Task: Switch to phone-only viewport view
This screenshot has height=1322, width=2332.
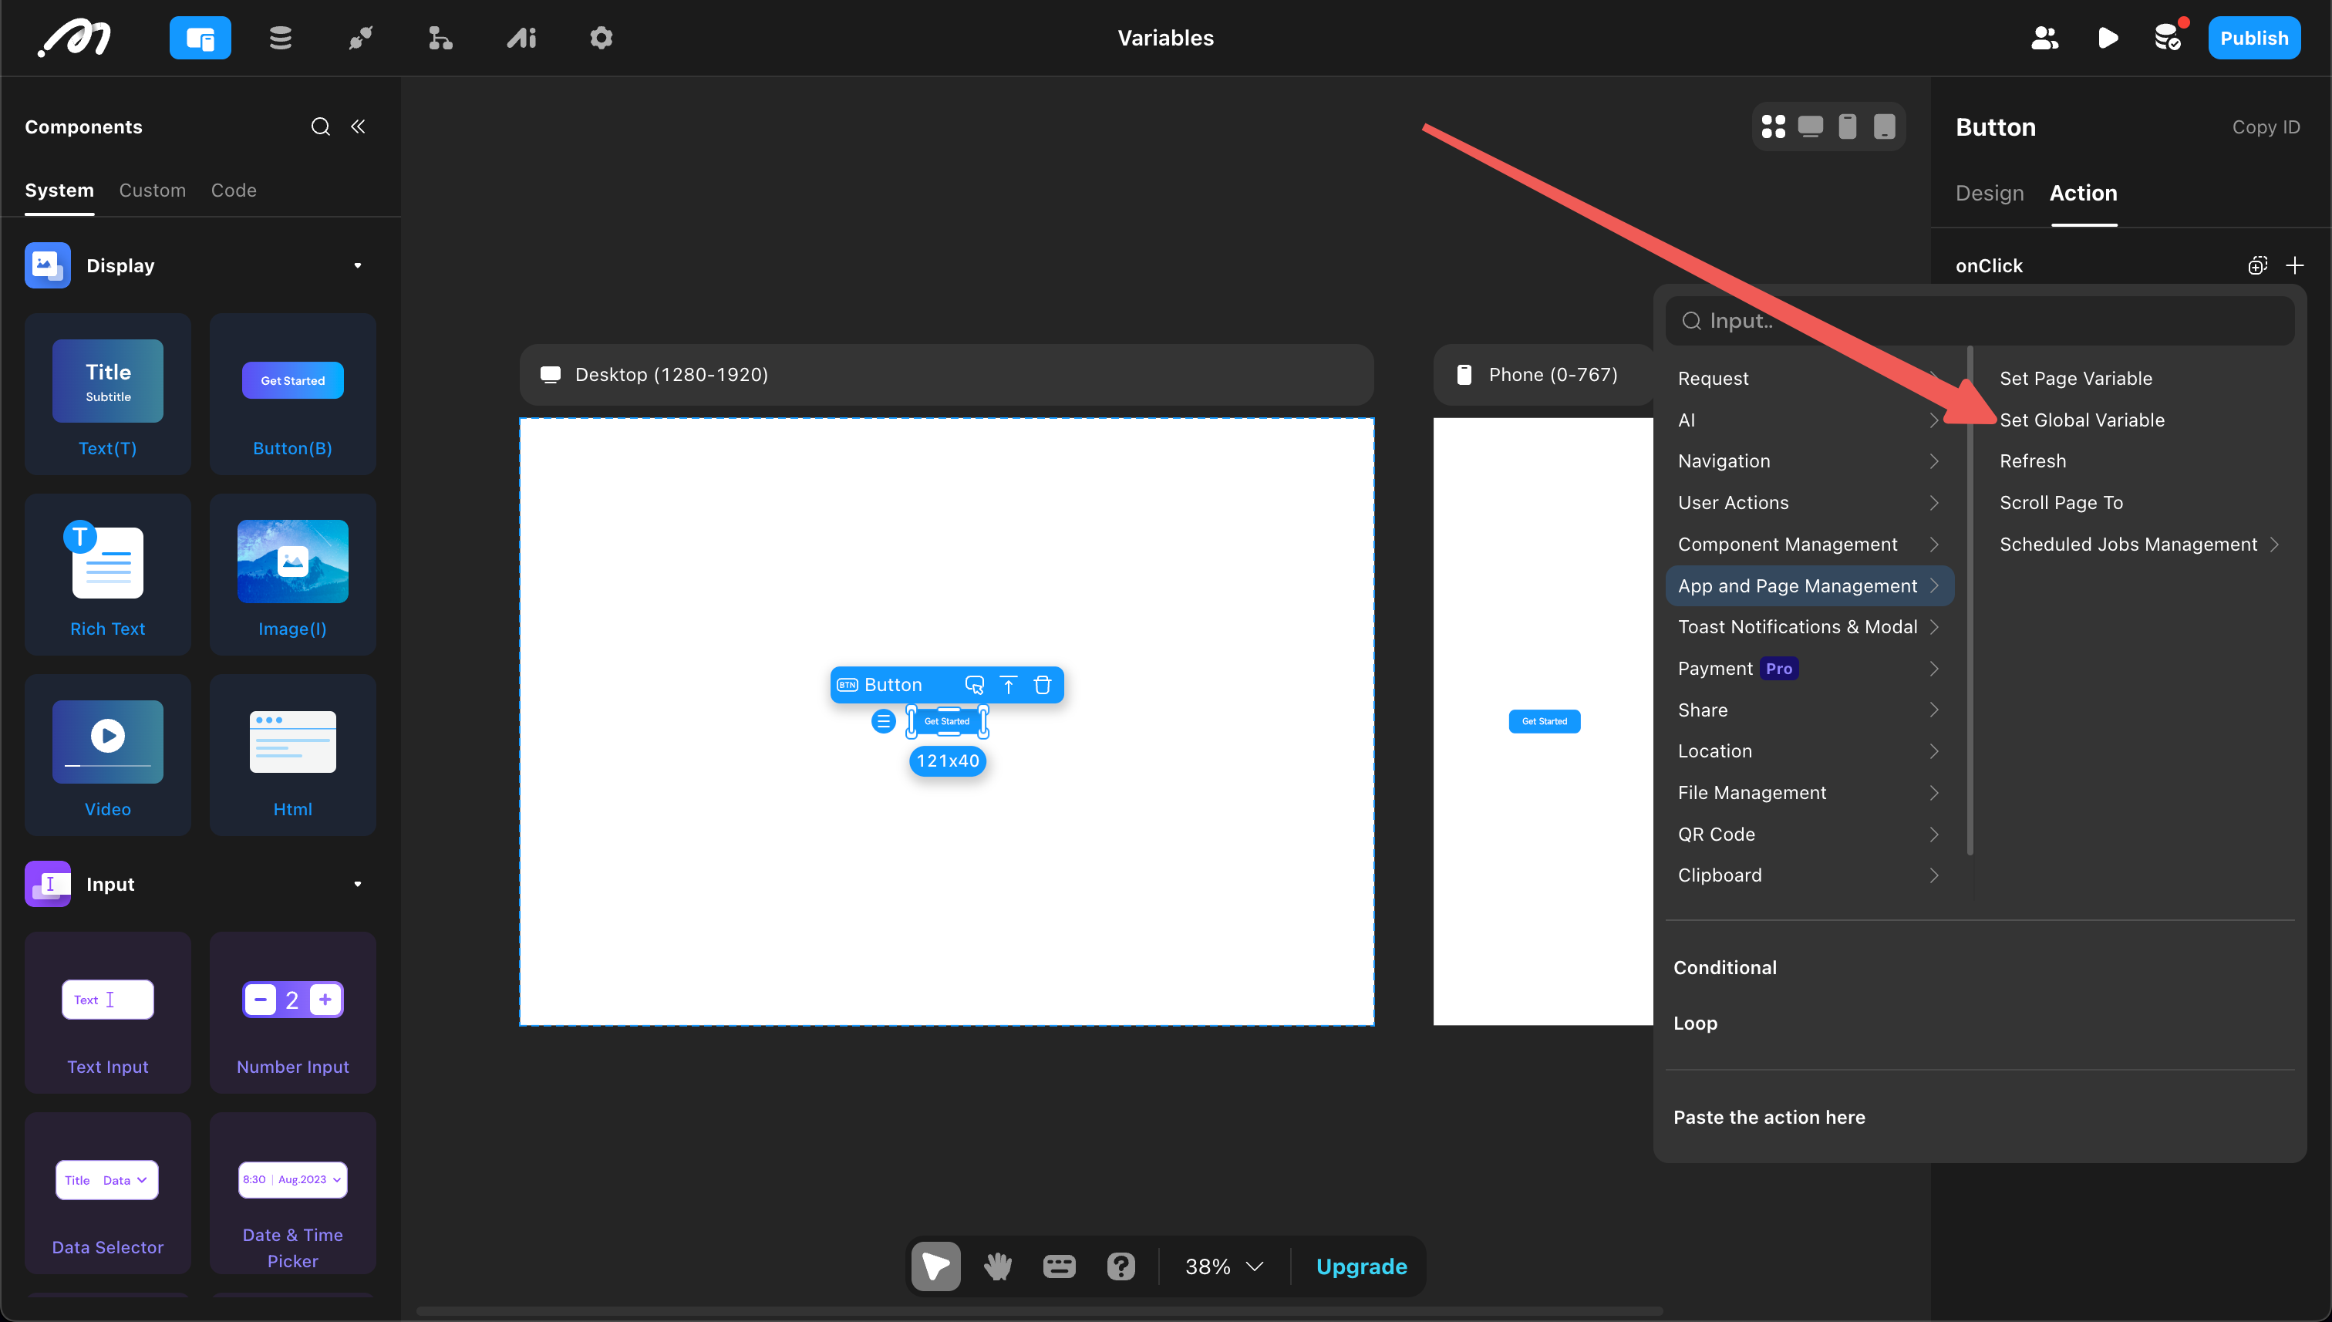Action: [1846, 126]
